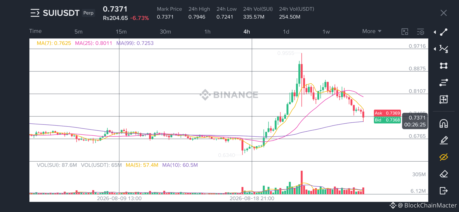Click the Perp contract badge
Screen dimensions: 459x212
click(88, 13)
